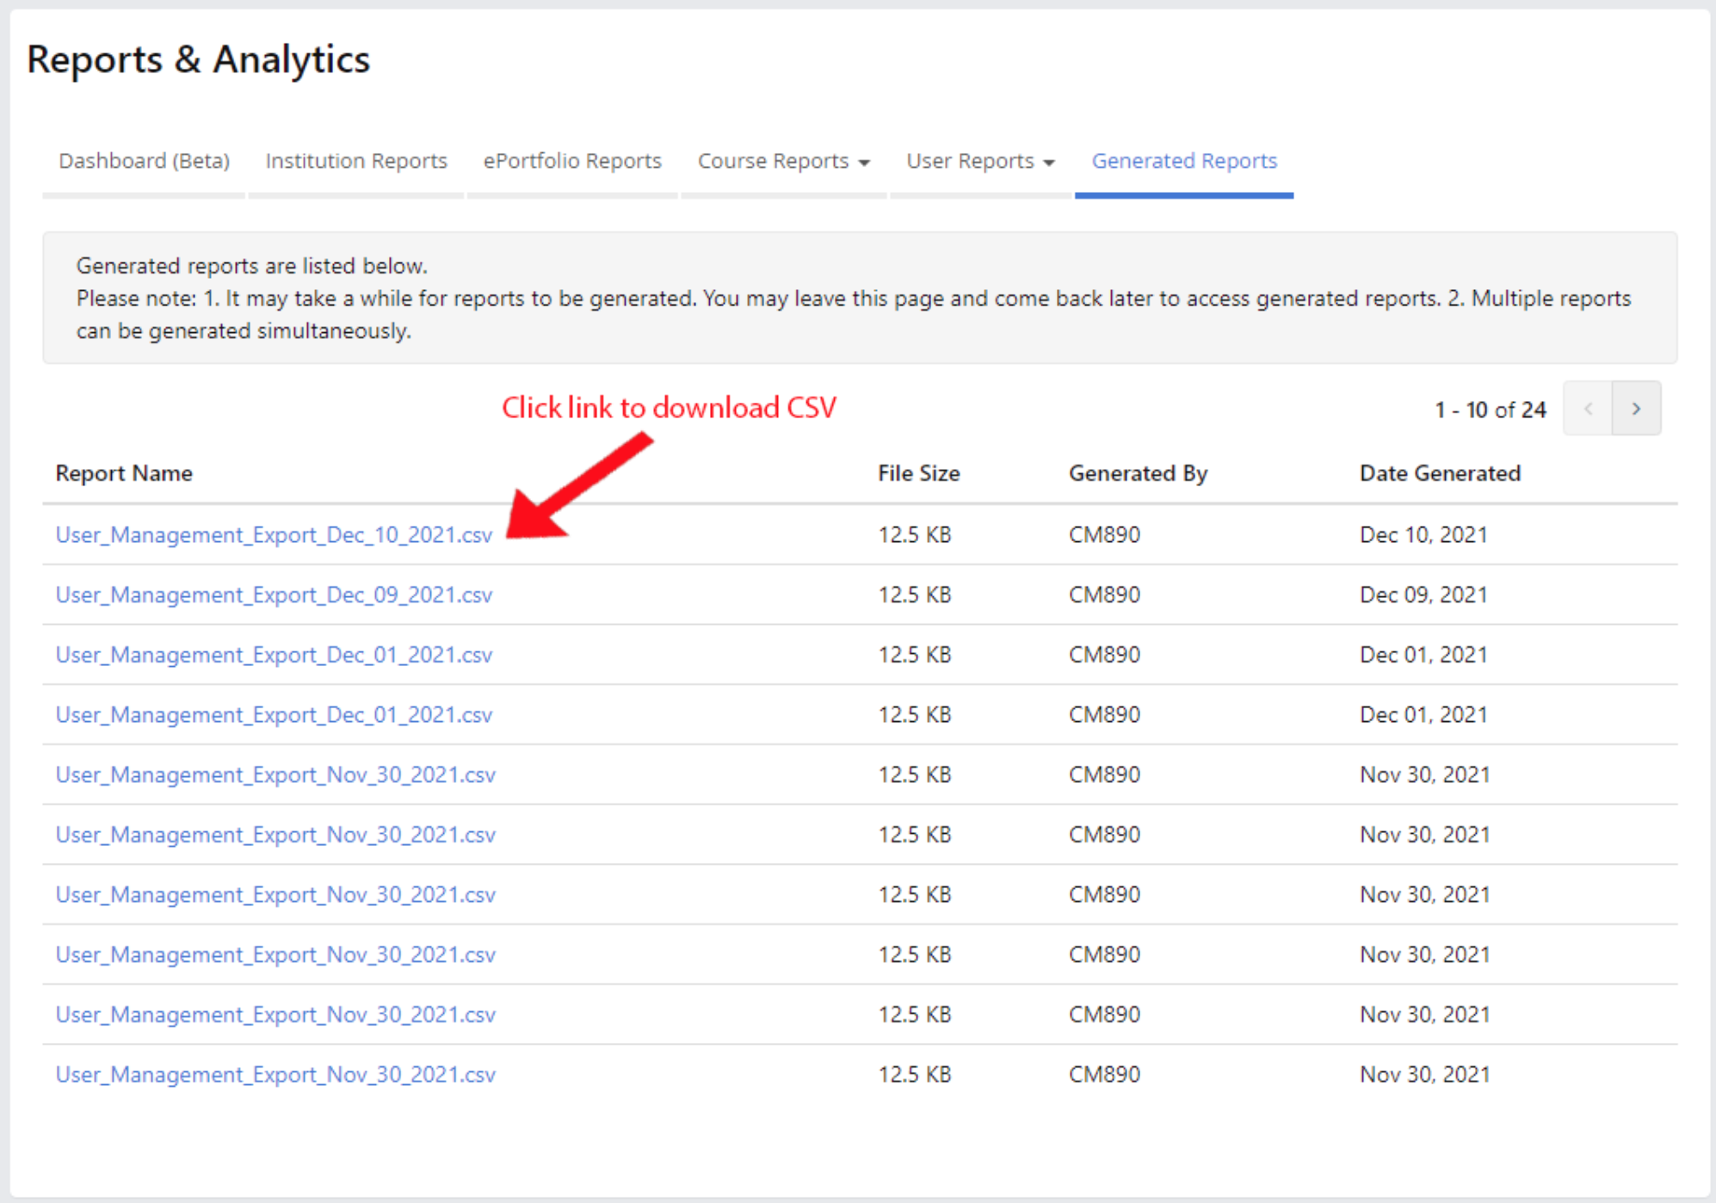Viewport: 1716px width, 1203px height.
Task: Download User_Management_Export_Dec_09_2021.csv
Action: click(274, 595)
